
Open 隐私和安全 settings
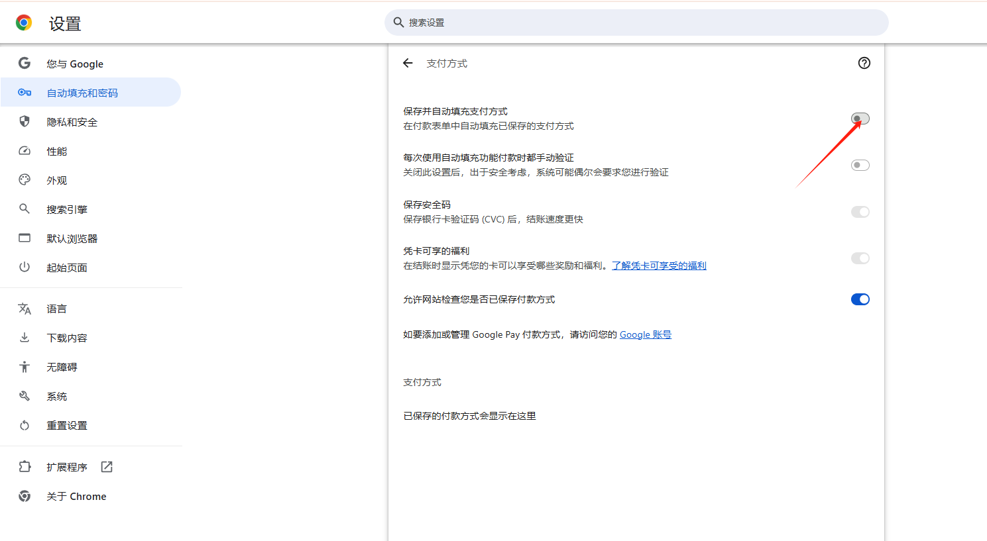[91, 122]
